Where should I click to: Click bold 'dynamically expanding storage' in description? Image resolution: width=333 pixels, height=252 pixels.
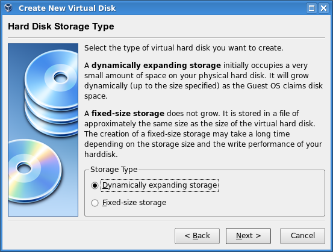tap(156, 66)
